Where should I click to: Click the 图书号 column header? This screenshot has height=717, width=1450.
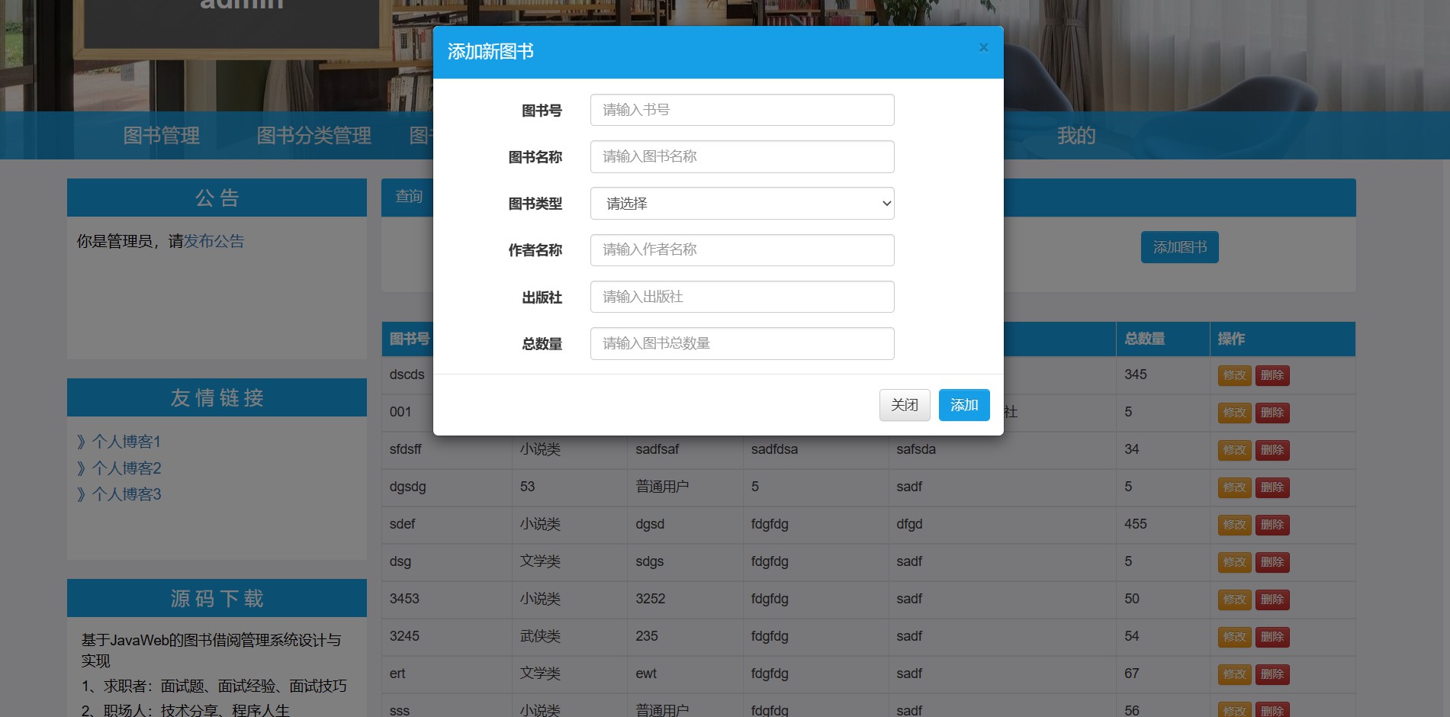click(x=410, y=339)
